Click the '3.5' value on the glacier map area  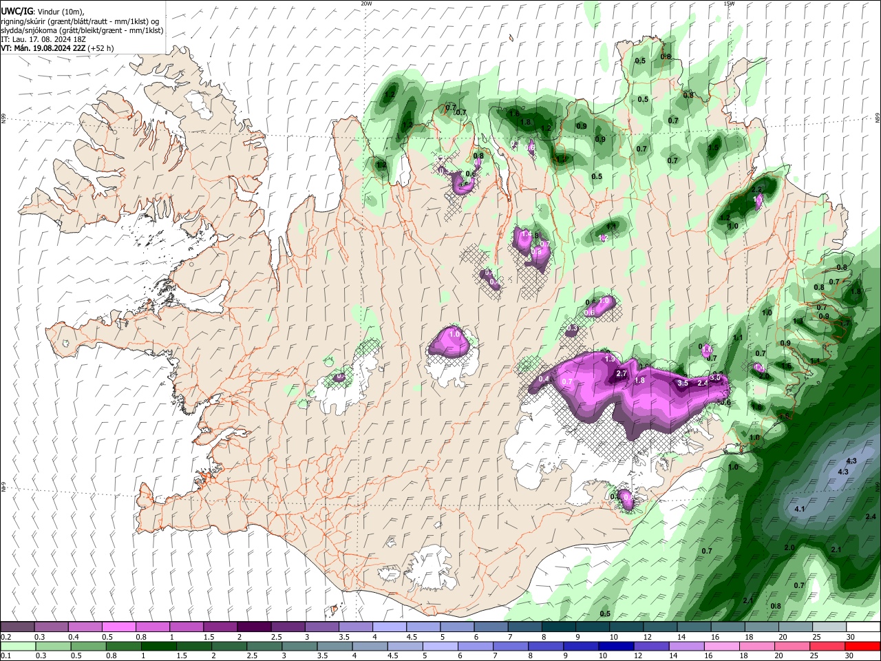(x=683, y=383)
